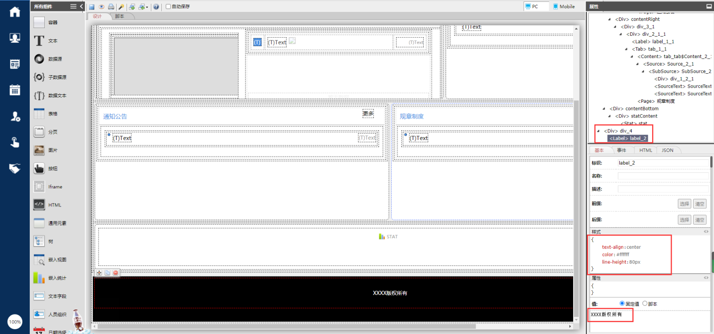This screenshot has height=334, width=714.
Task: Click the 更多 more link in 通知公告
Action: [368, 114]
